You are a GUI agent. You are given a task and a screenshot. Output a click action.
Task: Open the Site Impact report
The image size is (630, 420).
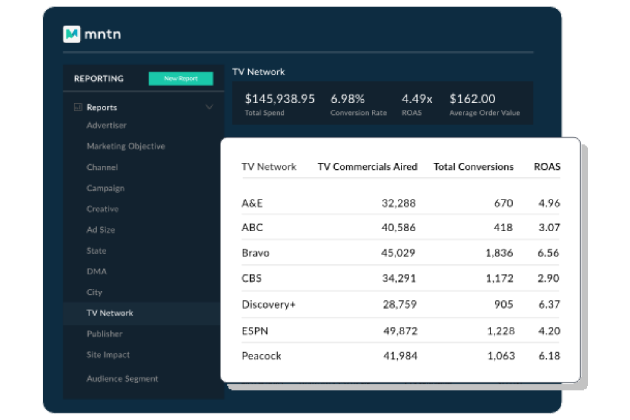pyautogui.click(x=108, y=355)
